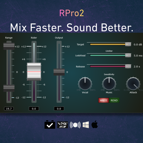Image resolution: width=143 pixels, height=143 pixels.
Task: Click the LookAhead value 5.0 ms
Action: [138, 56]
